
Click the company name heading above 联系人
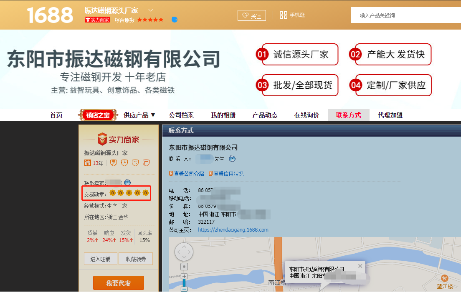click(x=203, y=147)
